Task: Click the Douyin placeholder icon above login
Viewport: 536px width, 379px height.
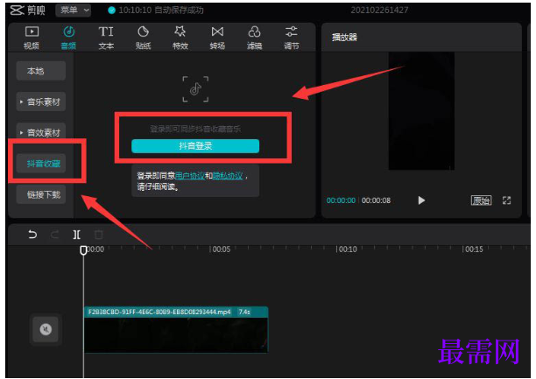Action: click(x=195, y=89)
